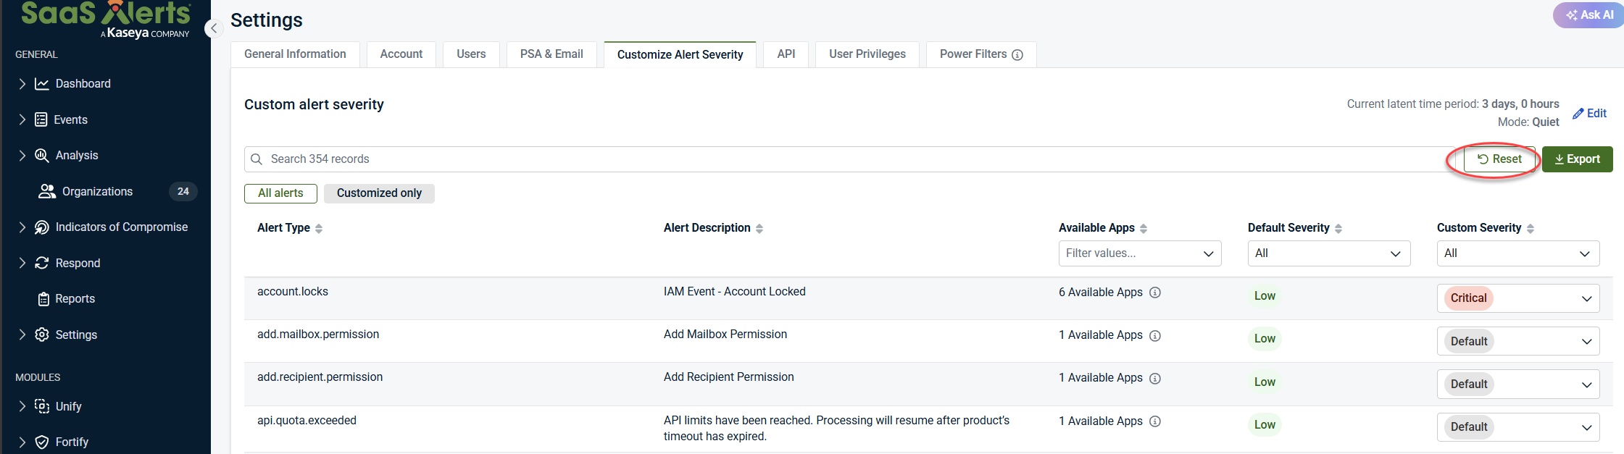Click the Organizations people icon
The height and width of the screenshot is (454, 1624).
47,191
